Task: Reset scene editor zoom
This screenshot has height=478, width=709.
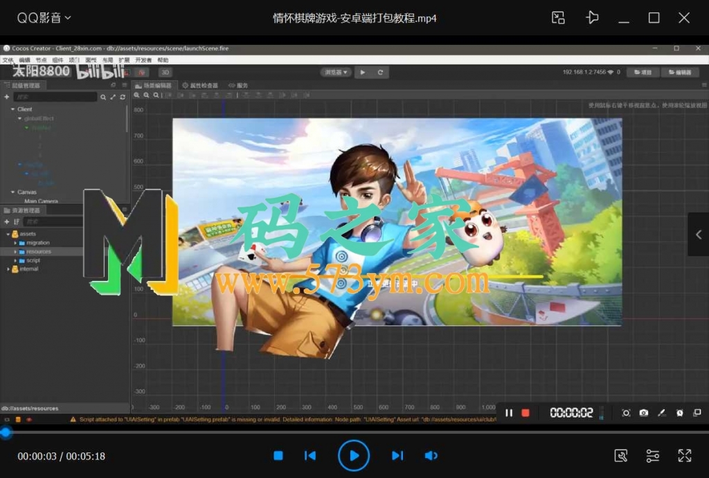Action: point(156,95)
